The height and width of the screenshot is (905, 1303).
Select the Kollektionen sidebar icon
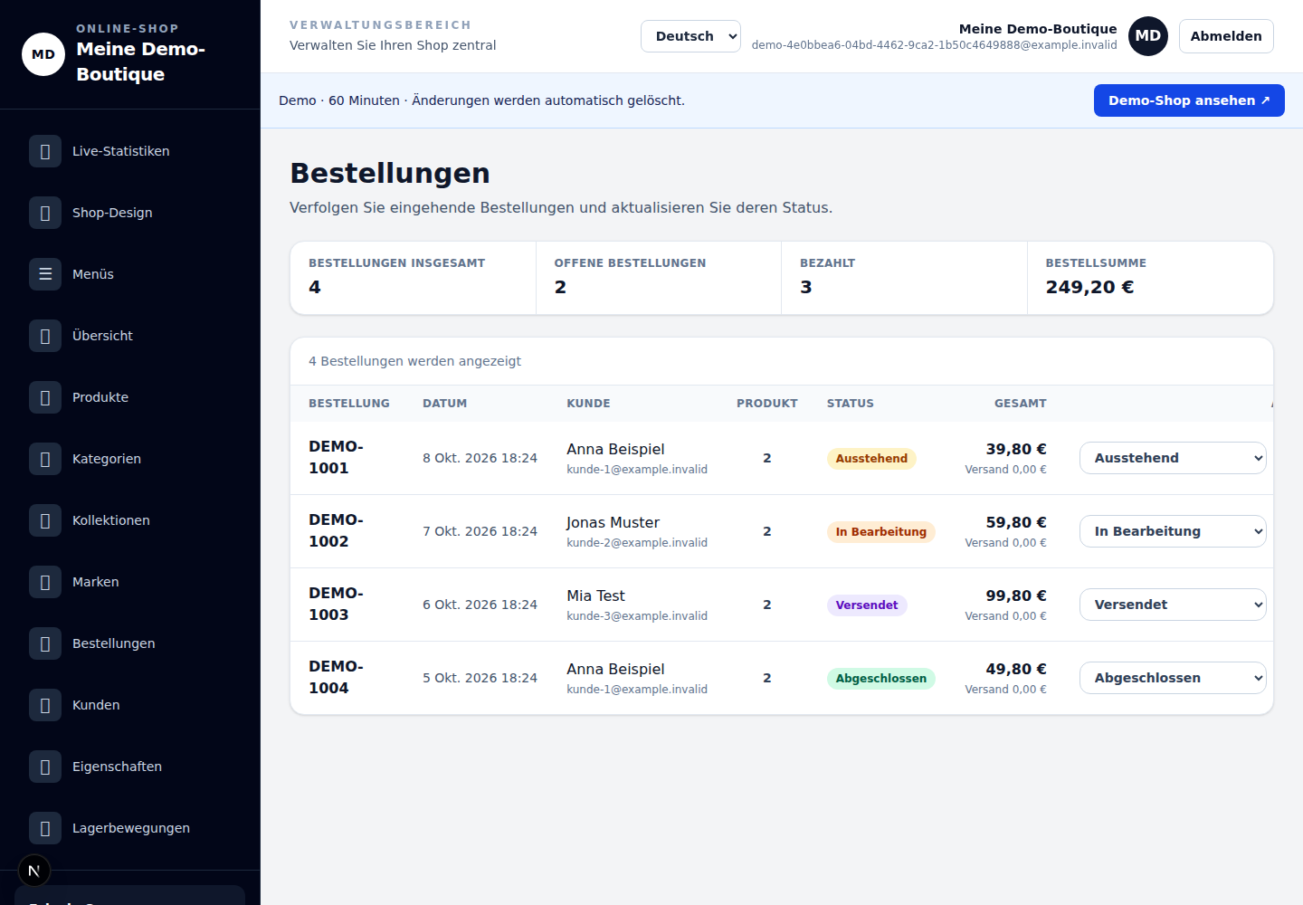pyautogui.click(x=45, y=520)
